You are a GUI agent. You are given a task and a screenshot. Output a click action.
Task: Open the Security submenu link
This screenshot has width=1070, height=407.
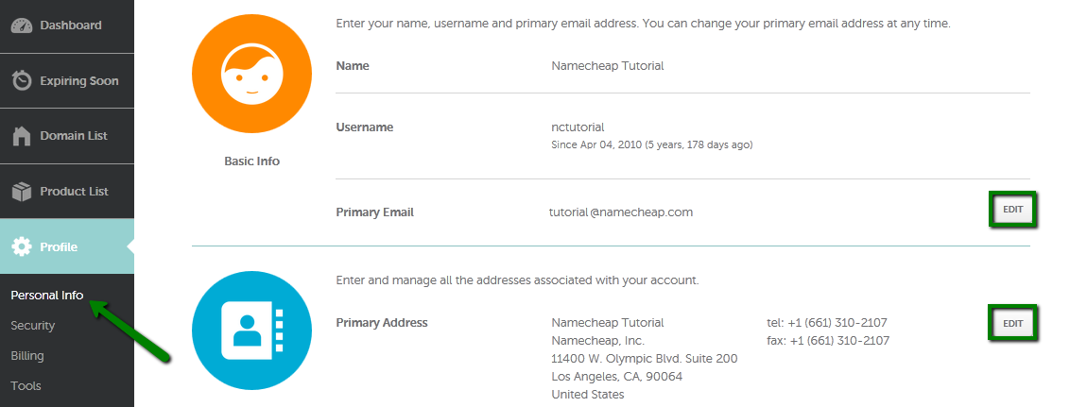[x=33, y=326]
